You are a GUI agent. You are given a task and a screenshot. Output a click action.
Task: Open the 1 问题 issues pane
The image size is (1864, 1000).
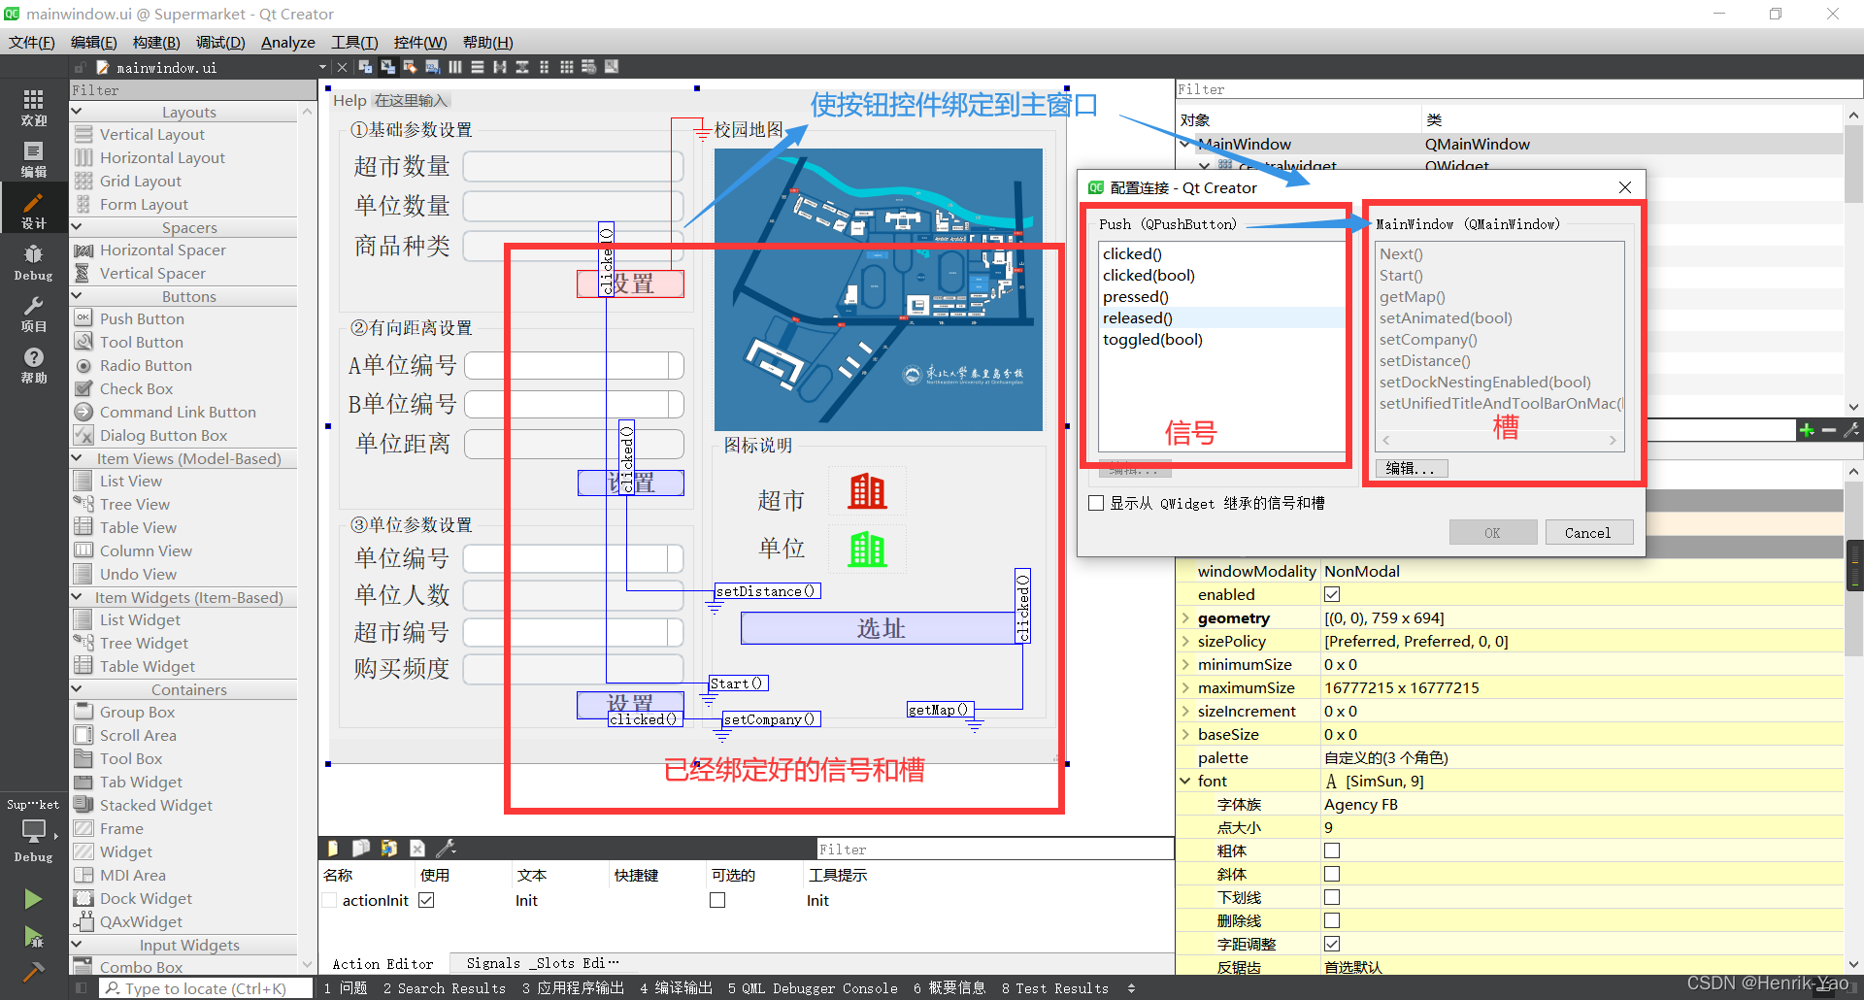[346, 988]
